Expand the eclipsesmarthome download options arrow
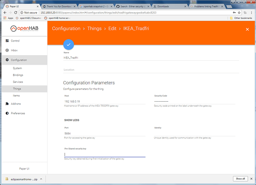This screenshot has width=256, height=185. pos(41,179)
